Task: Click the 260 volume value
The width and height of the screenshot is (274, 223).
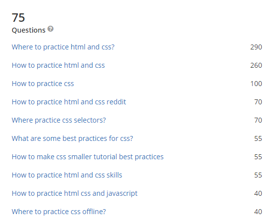Action: [256, 65]
